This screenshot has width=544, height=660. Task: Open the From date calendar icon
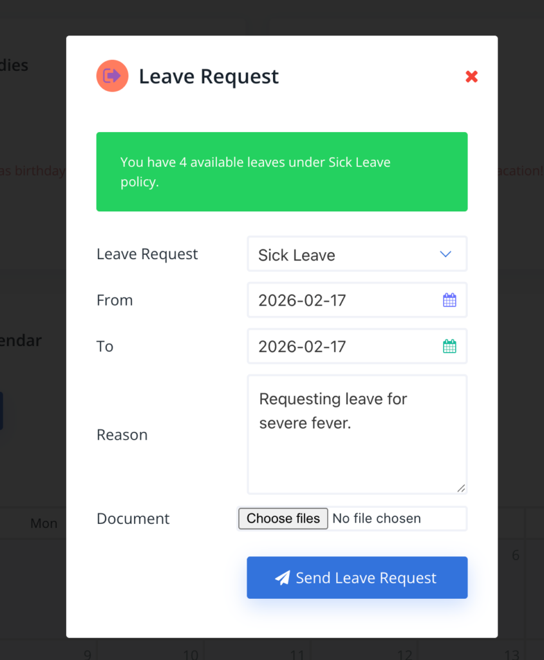pyautogui.click(x=449, y=300)
